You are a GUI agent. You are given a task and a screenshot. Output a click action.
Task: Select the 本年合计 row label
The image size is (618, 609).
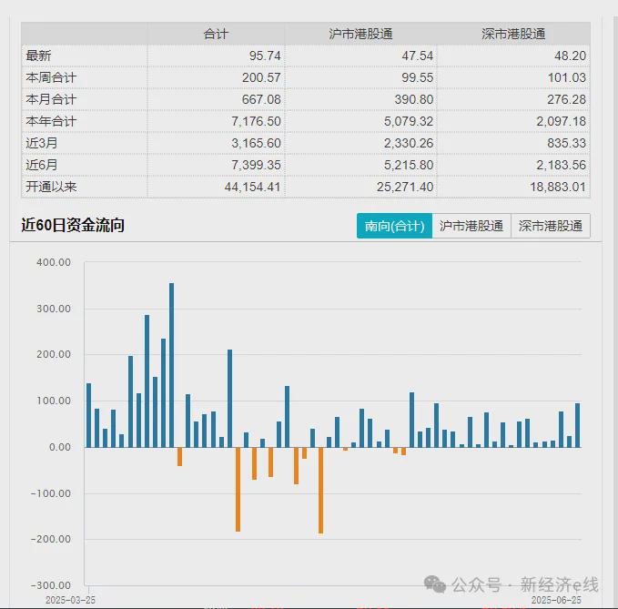coord(51,121)
